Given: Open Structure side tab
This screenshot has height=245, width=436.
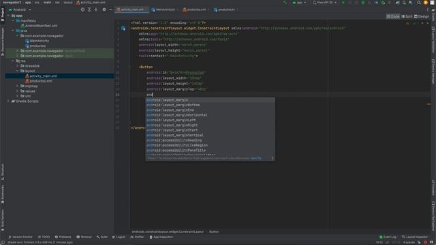Looking at the screenshot, I should (3, 171).
